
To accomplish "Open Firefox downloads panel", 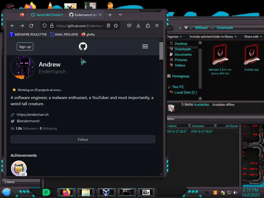I will 138,26.
